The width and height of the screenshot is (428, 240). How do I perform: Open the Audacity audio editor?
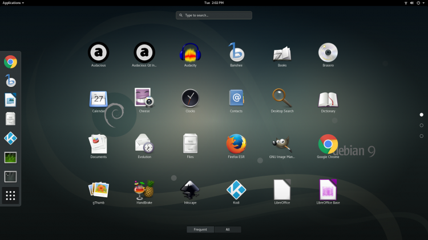pos(190,55)
